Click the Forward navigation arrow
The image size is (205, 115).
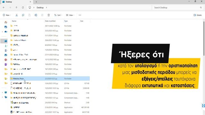point(10,8)
